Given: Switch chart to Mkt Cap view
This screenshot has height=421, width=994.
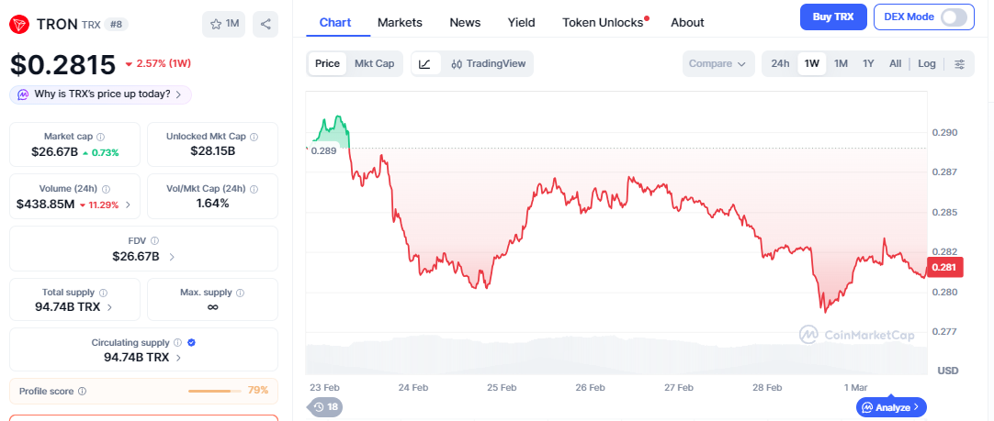Looking at the screenshot, I should coord(375,63).
